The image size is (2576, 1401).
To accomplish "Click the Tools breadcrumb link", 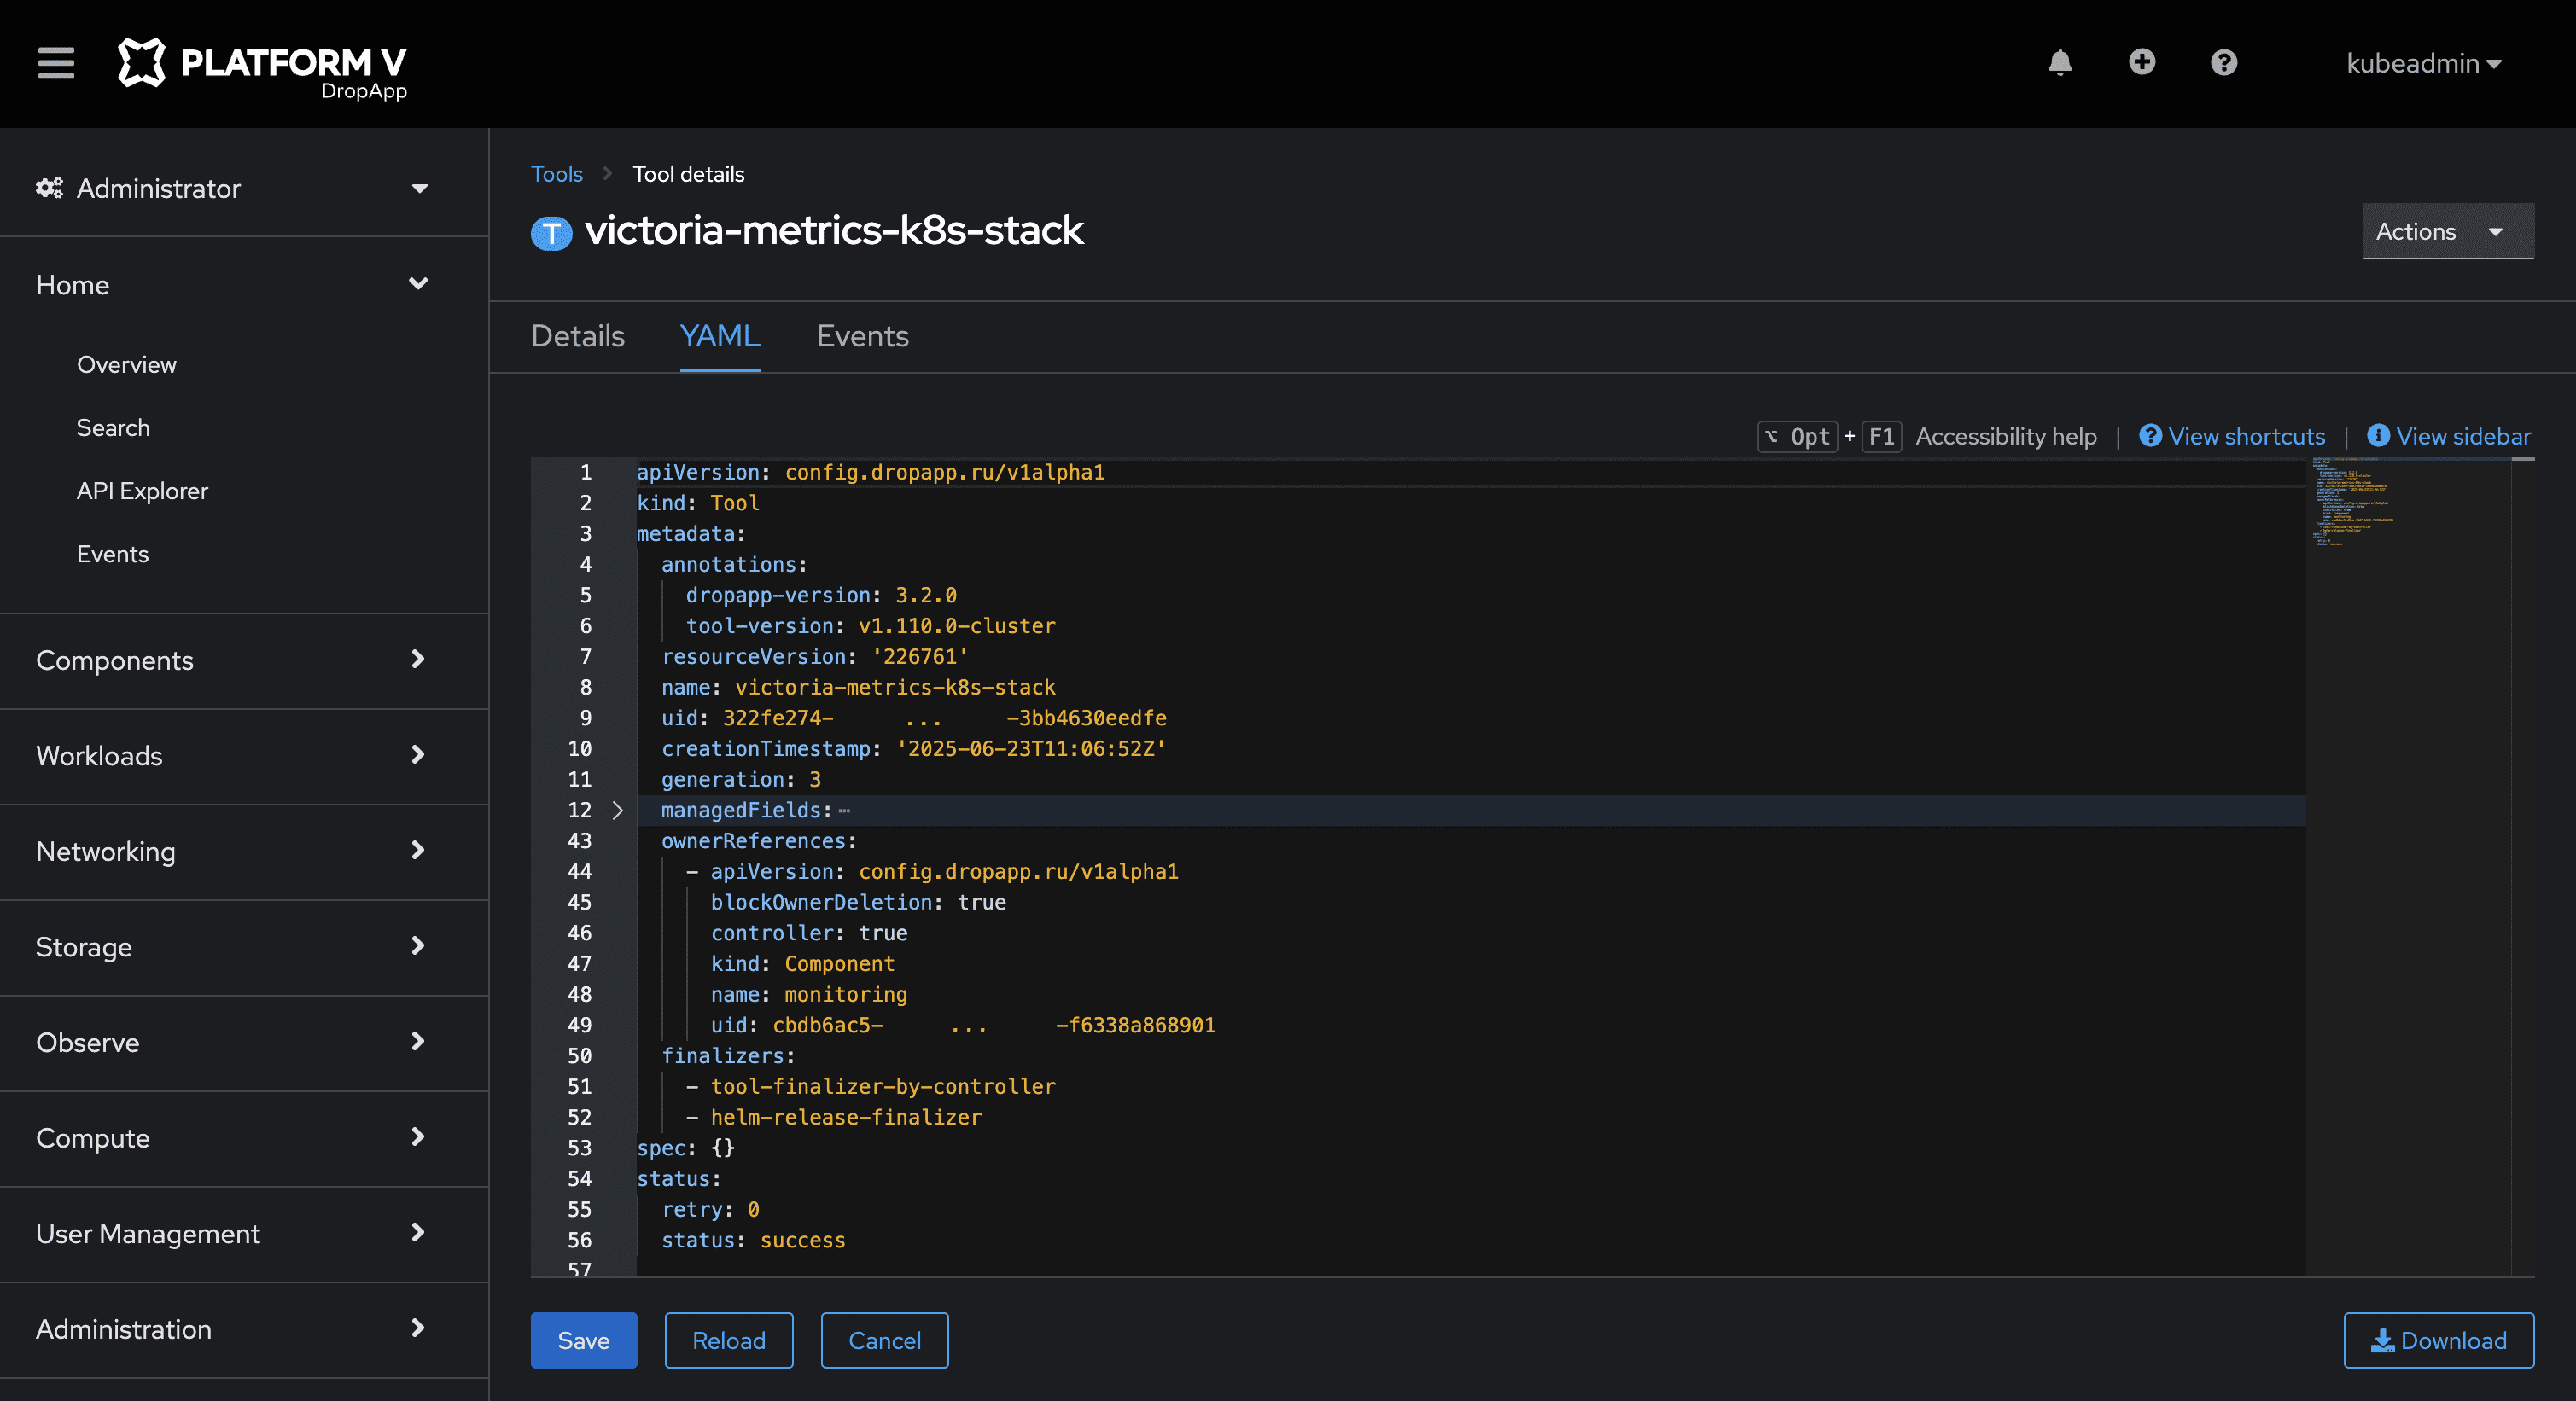I will 556,174.
